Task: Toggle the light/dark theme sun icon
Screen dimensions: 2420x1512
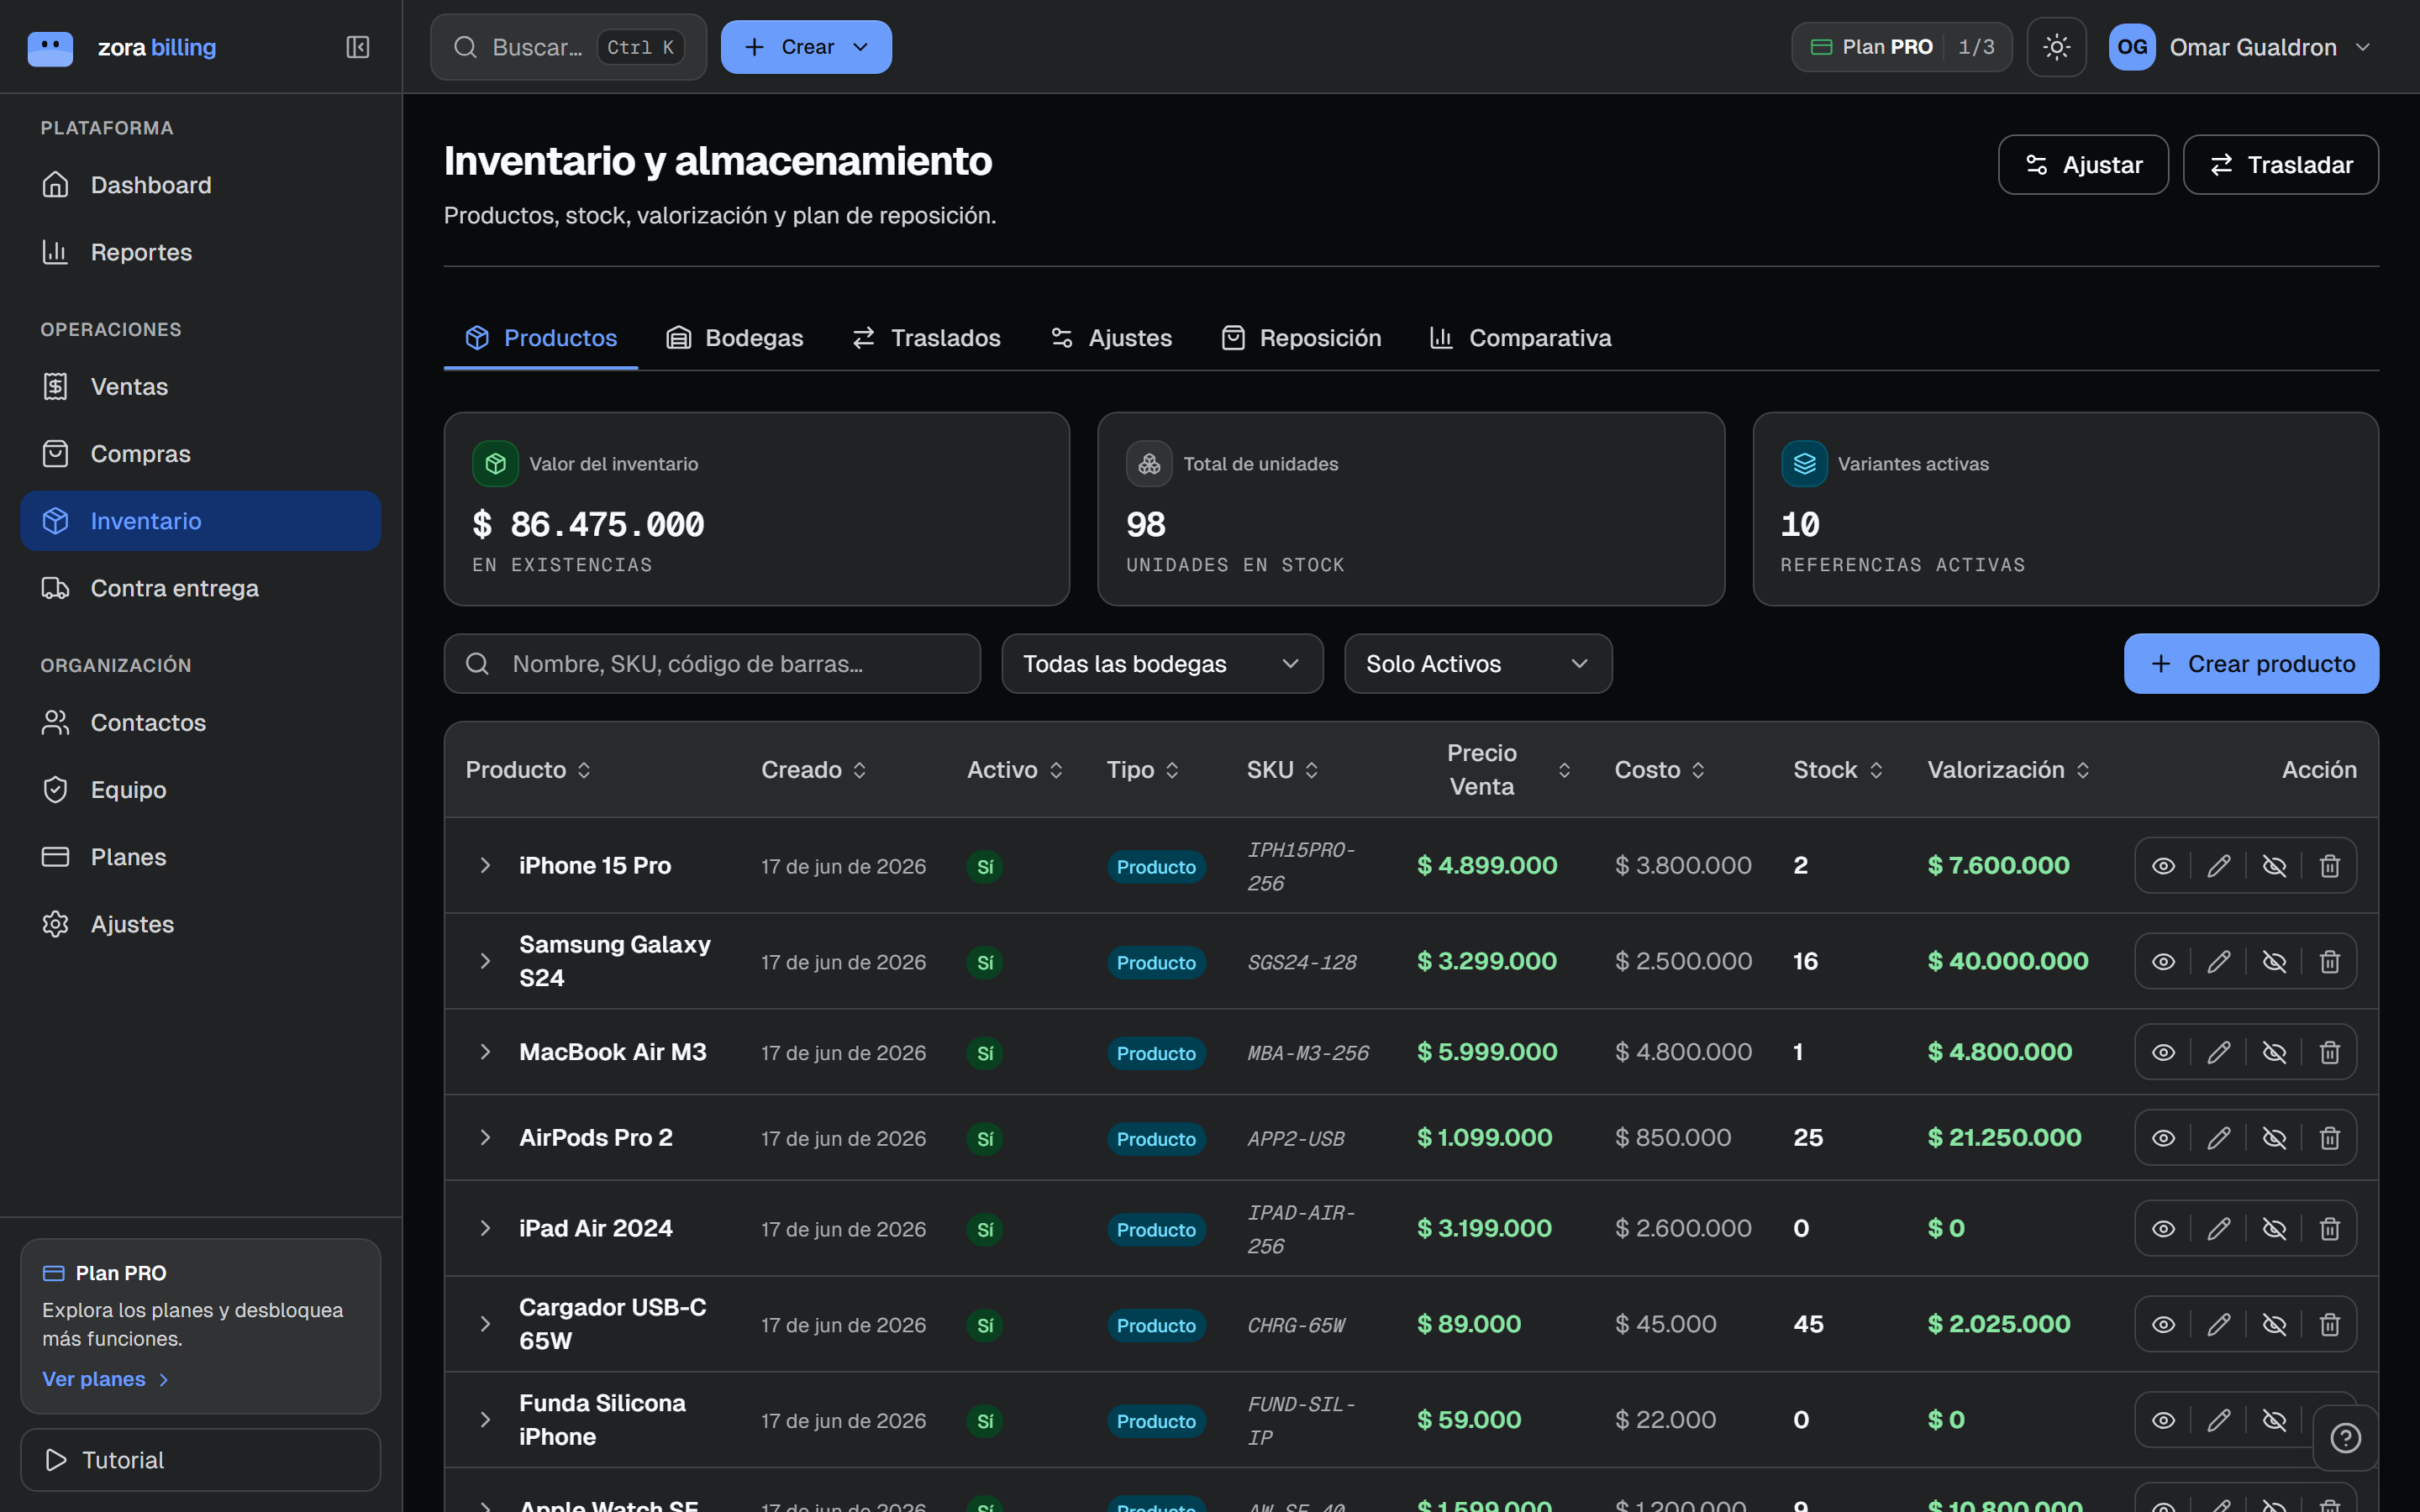Action: pos(2056,47)
